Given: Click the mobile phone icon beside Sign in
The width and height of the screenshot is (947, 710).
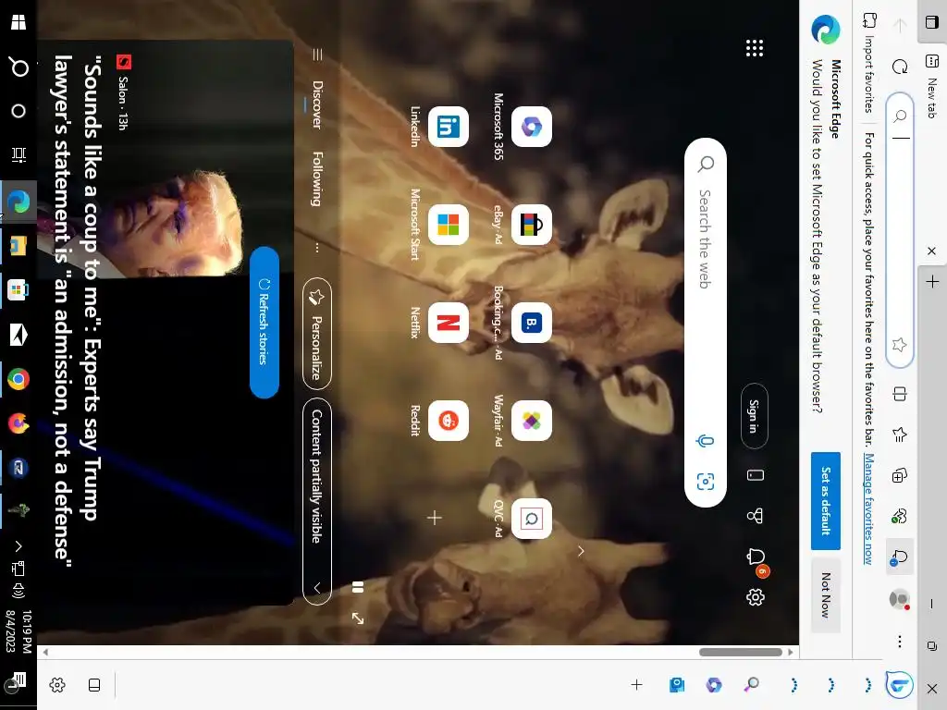Looking at the screenshot, I should point(755,475).
